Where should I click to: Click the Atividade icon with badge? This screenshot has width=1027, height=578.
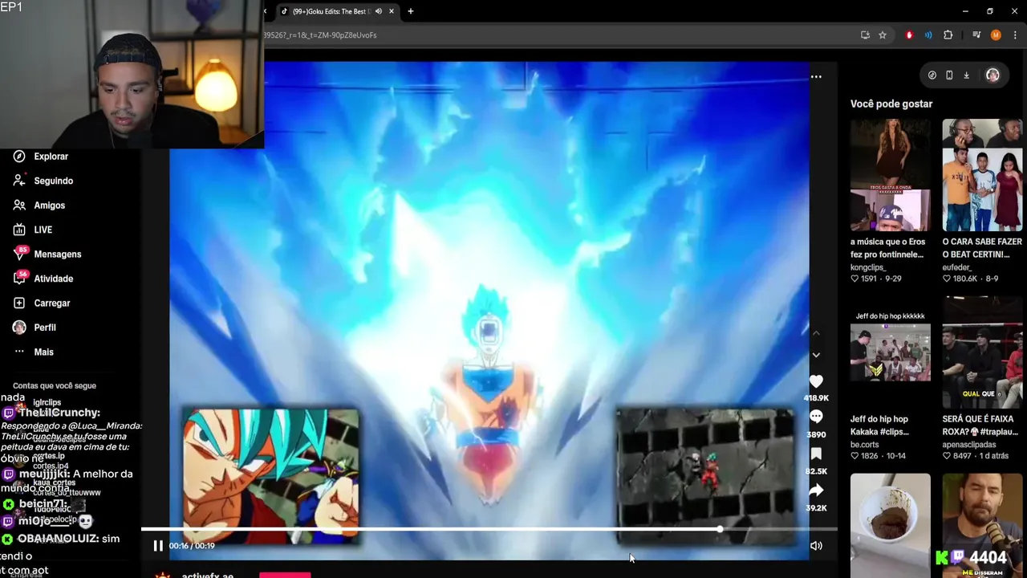tap(20, 278)
